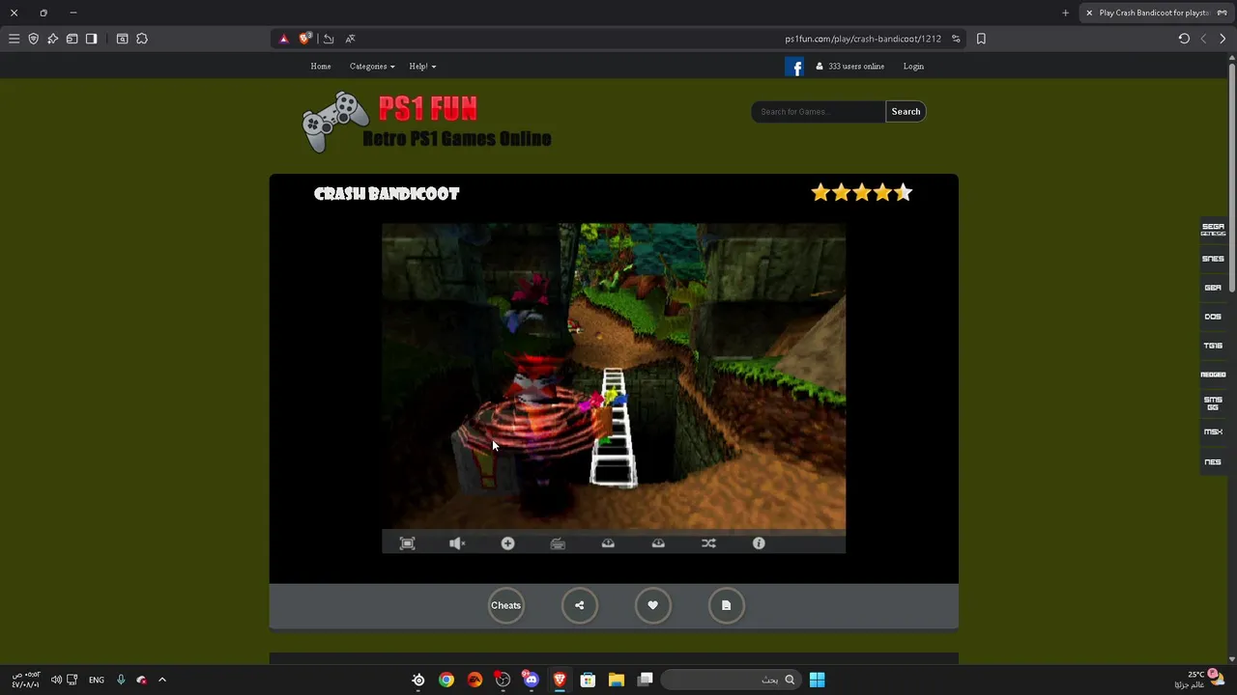Viewport: 1237px width, 695px height.
Task: Click the share arrow icon in address bar
Action: tap(329, 39)
